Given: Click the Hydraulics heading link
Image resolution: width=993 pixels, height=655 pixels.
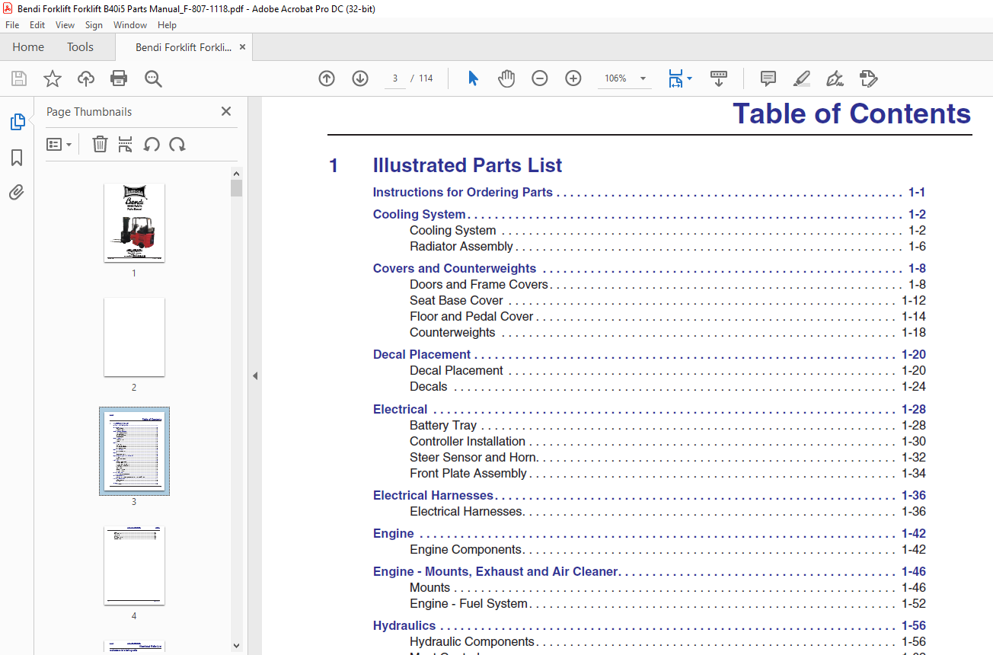Looking at the screenshot, I should tap(404, 625).
